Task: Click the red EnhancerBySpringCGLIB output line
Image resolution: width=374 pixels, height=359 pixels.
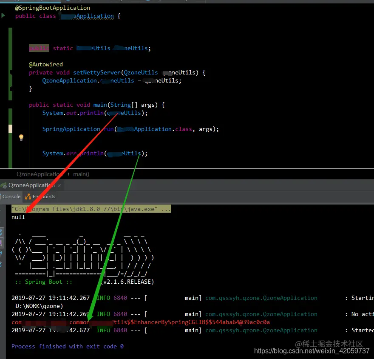Action: pyautogui.click(x=141, y=322)
